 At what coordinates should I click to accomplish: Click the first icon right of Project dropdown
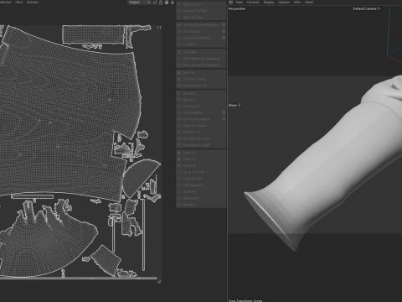coord(155,3)
